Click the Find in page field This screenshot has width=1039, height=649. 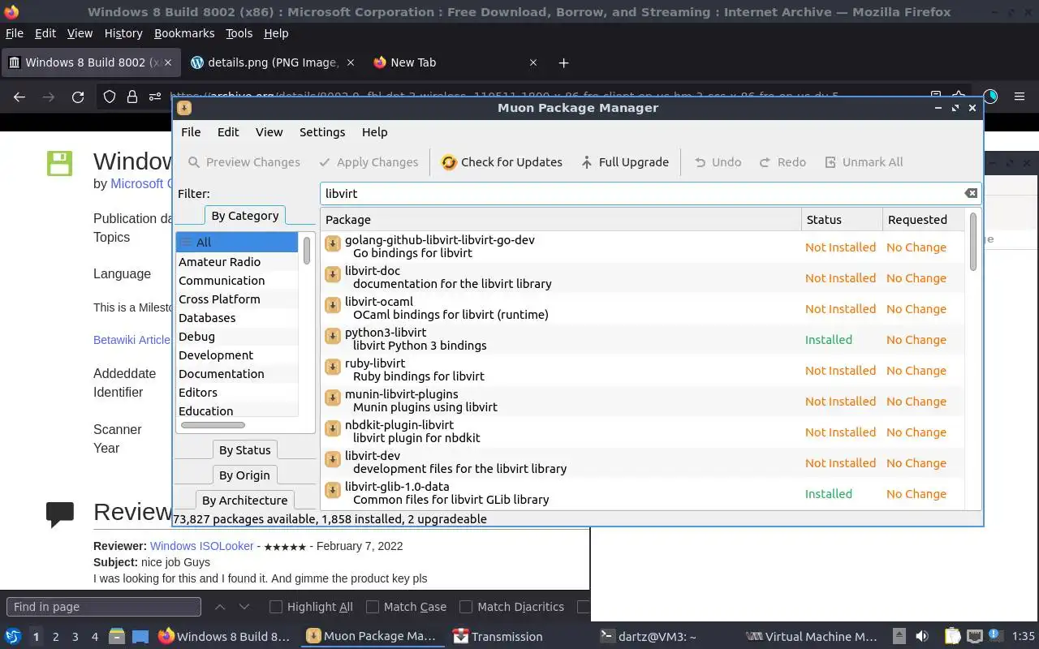[x=104, y=607]
